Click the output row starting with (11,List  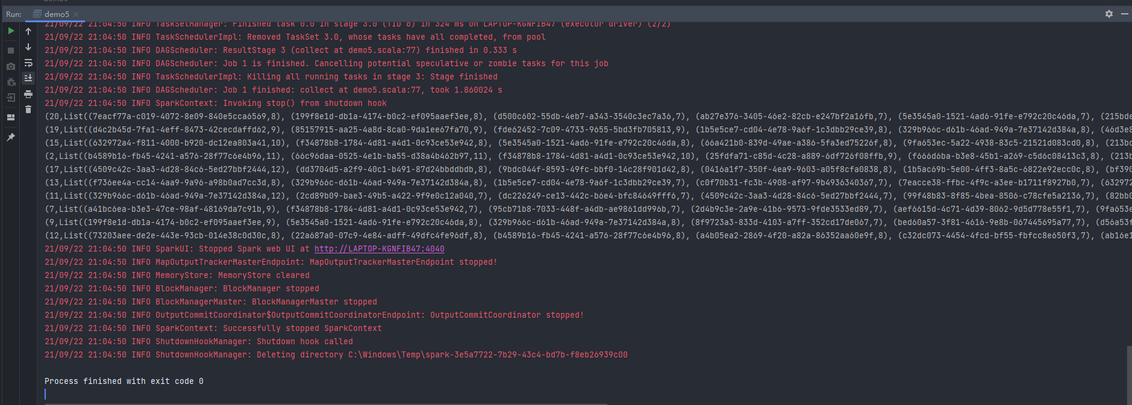pyautogui.click(x=588, y=196)
